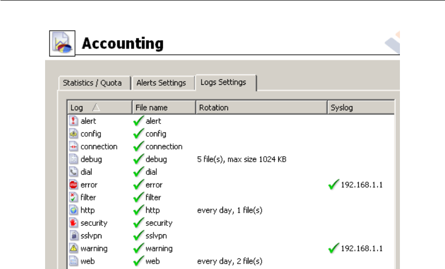445x269 pixels.
Task: Select the security log hand icon
Action: click(x=74, y=223)
